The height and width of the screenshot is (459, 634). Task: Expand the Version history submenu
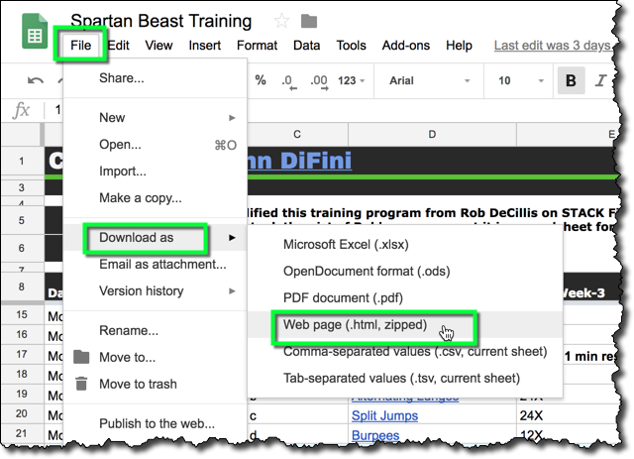point(155,291)
